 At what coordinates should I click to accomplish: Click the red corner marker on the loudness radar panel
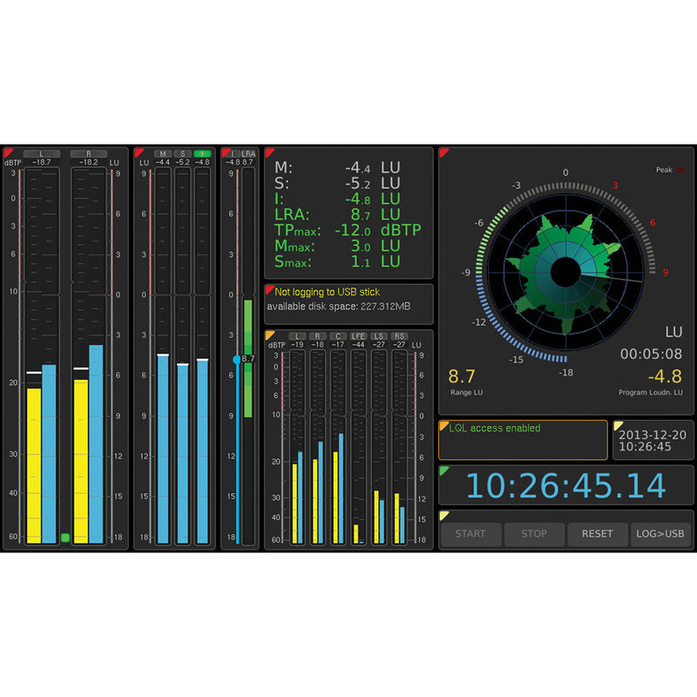point(443,152)
